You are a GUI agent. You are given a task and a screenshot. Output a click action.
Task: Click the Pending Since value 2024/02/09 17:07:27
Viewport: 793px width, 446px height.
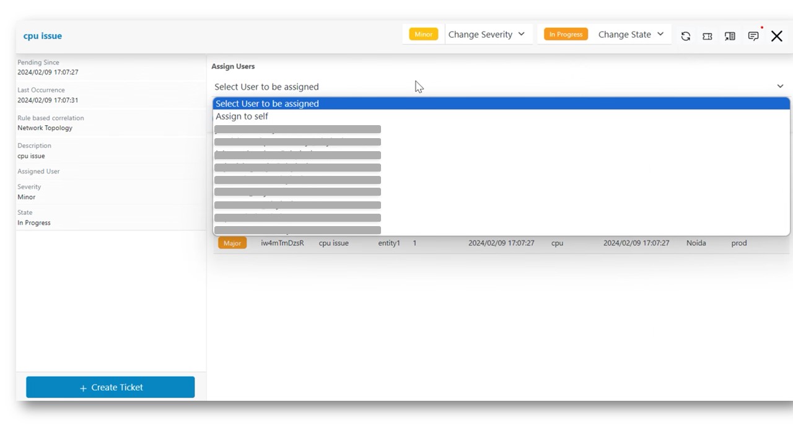[48, 72]
